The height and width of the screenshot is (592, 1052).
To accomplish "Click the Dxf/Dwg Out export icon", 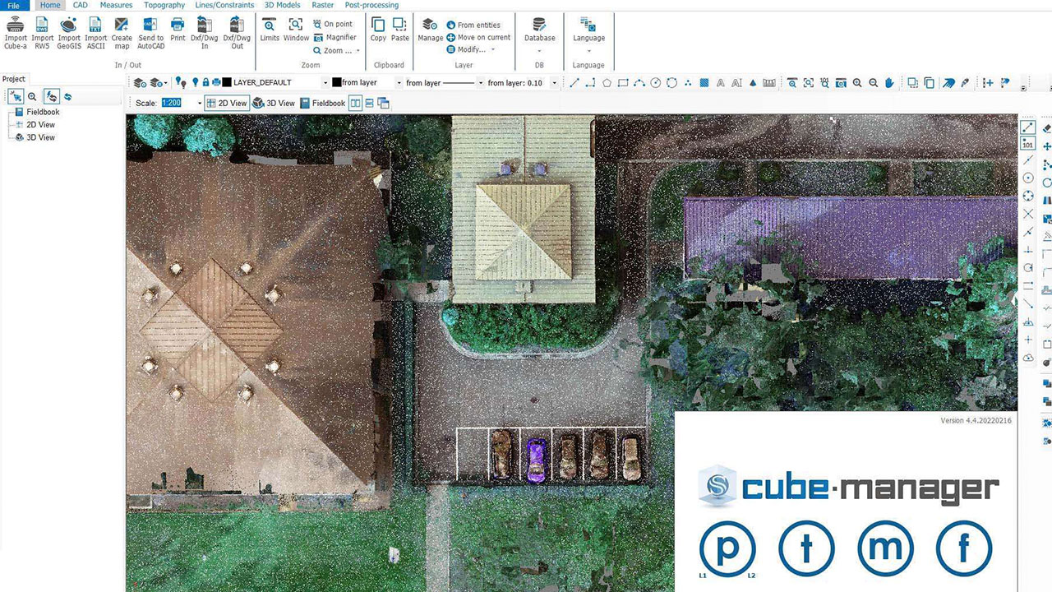I will [x=237, y=31].
